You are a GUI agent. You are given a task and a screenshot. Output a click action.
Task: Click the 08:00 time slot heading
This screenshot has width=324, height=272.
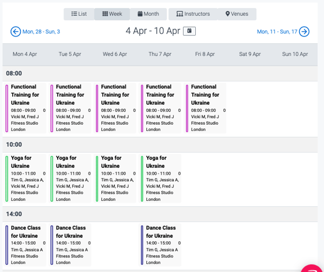(x=14, y=73)
